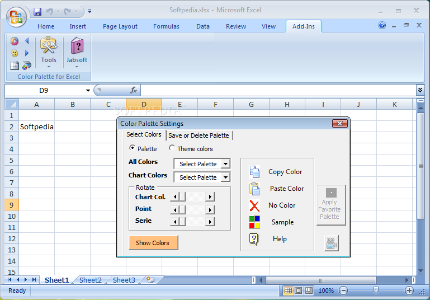The width and height of the screenshot is (430, 300).
Task: Open the Data ribbon tab
Action: click(203, 26)
